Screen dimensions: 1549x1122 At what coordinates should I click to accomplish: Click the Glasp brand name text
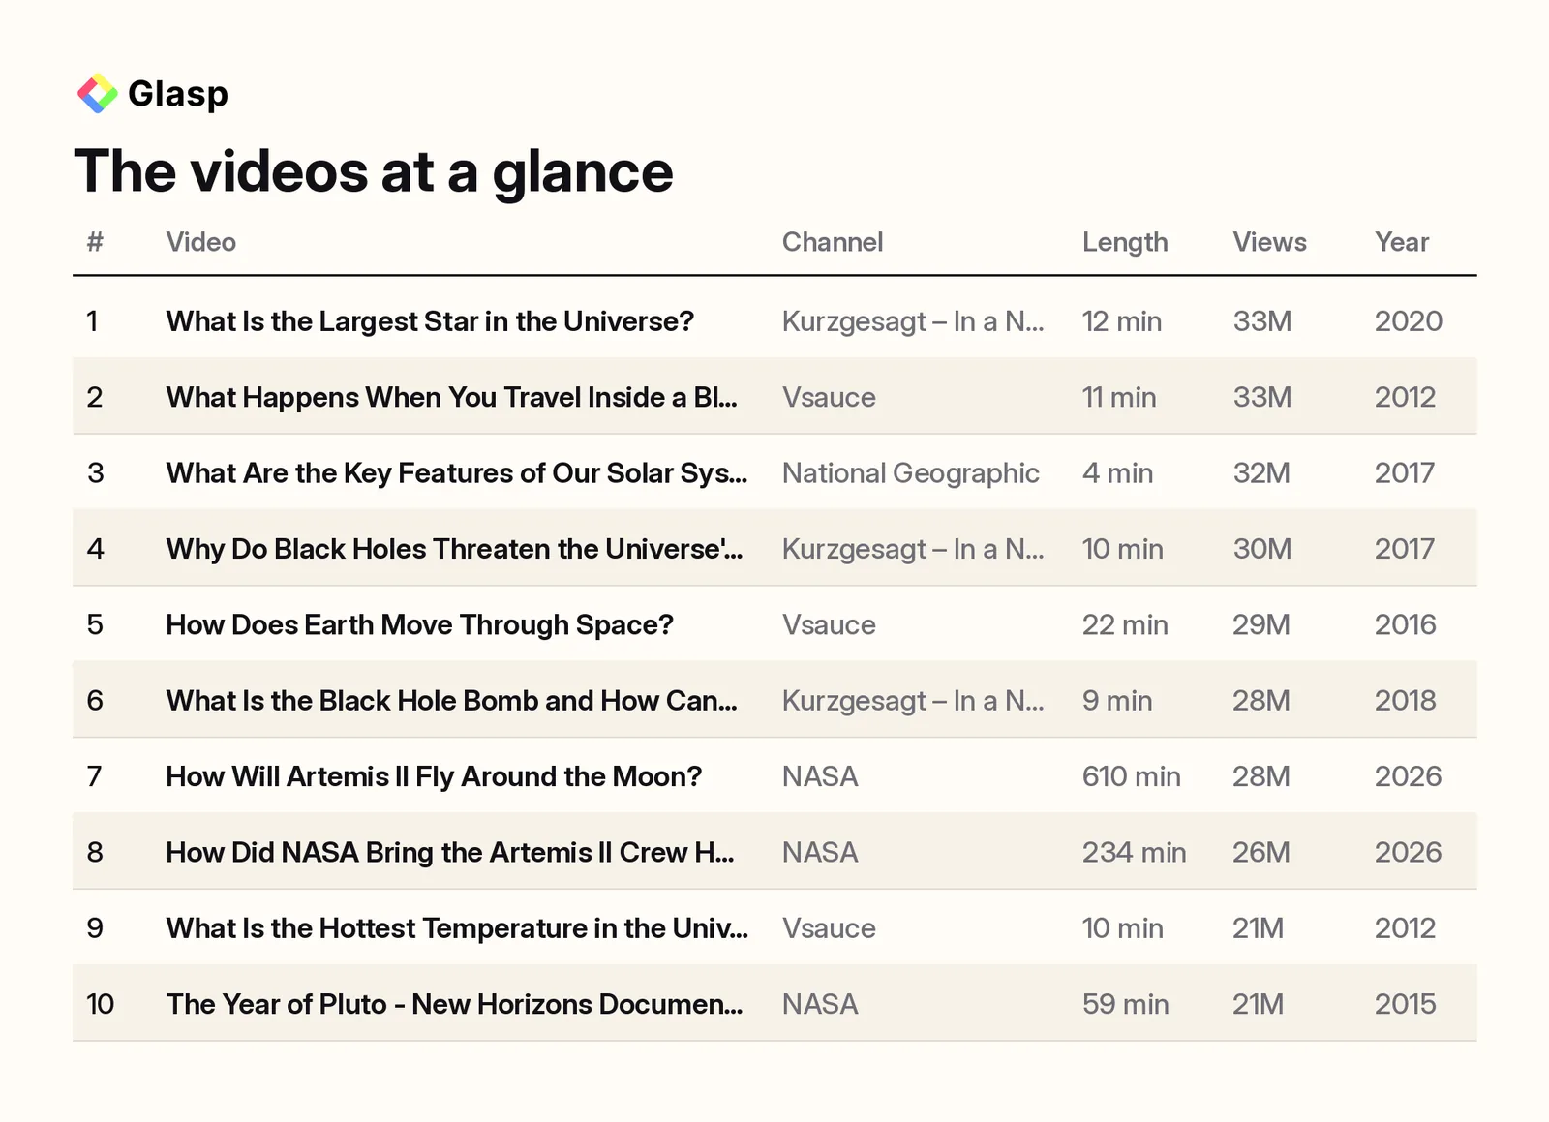click(x=178, y=94)
